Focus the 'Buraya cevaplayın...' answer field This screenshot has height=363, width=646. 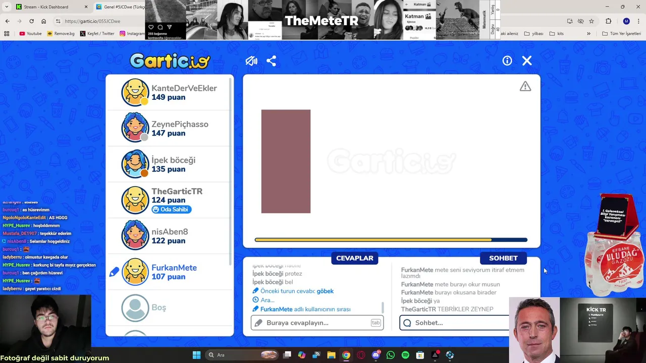(x=317, y=323)
